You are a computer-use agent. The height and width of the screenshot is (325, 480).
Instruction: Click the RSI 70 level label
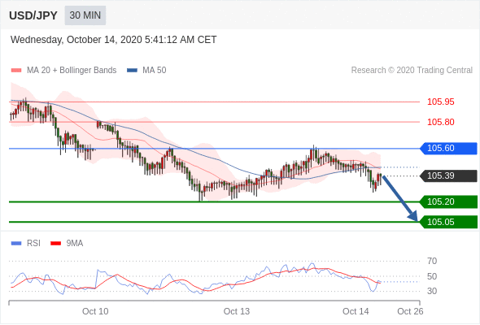pyautogui.click(x=432, y=261)
